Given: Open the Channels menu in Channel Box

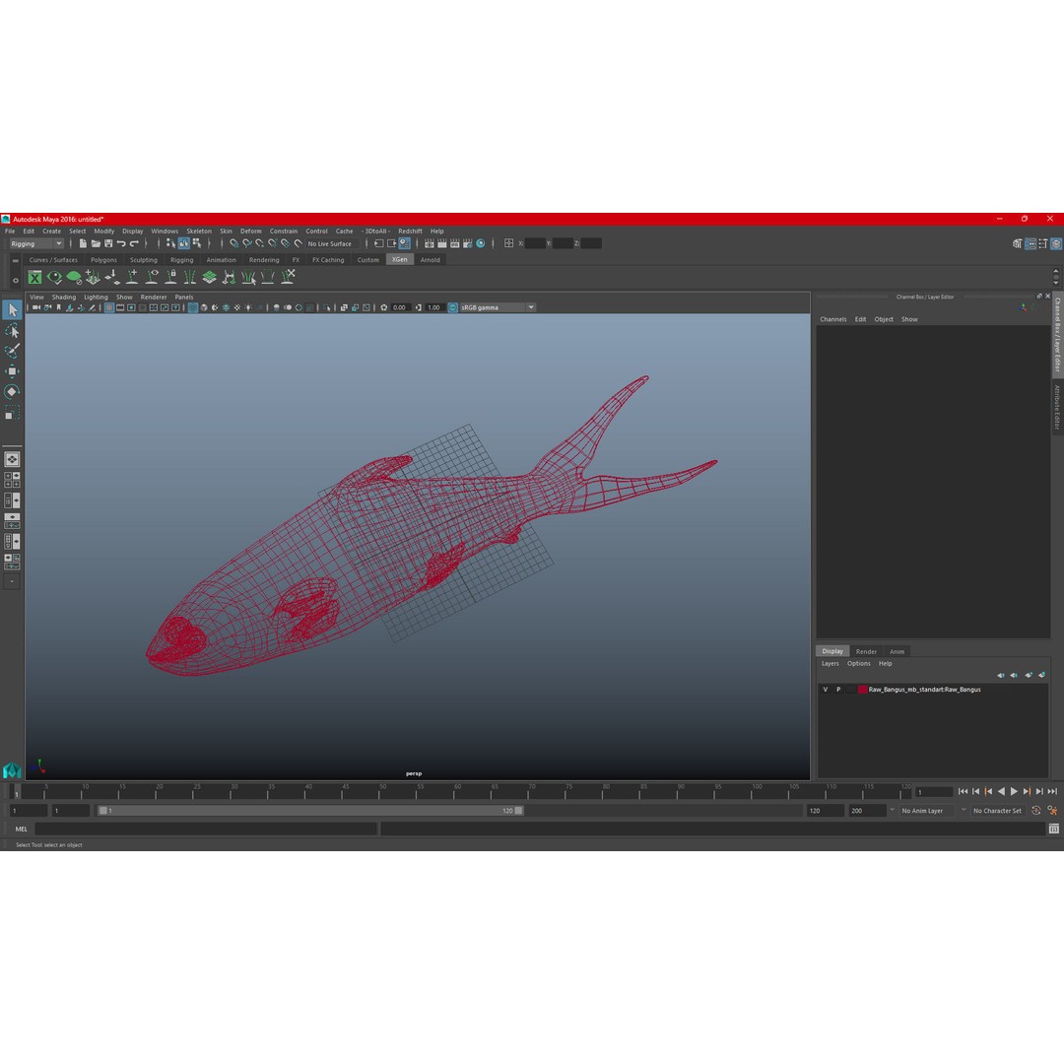Looking at the screenshot, I should pyautogui.click(x=833, y=319).
